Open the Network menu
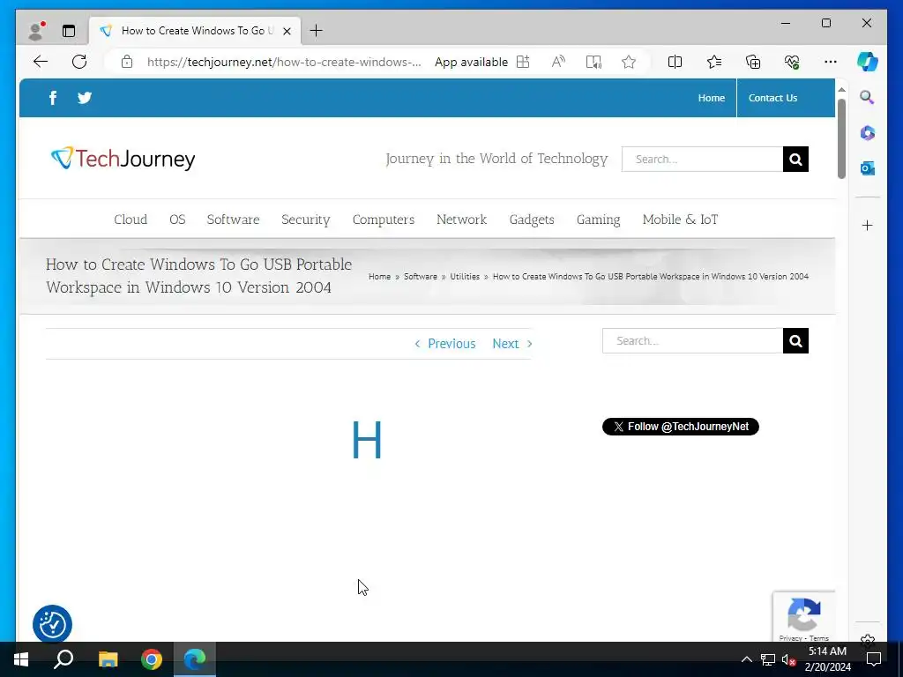Image resolution: width=903 pixels, height=677 pixels. pos(462,219)
